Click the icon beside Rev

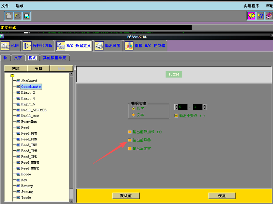click(18, 180)
